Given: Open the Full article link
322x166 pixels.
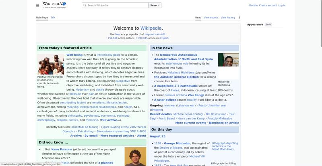Looking at the screenshot, I should click(x=110, y=120).
